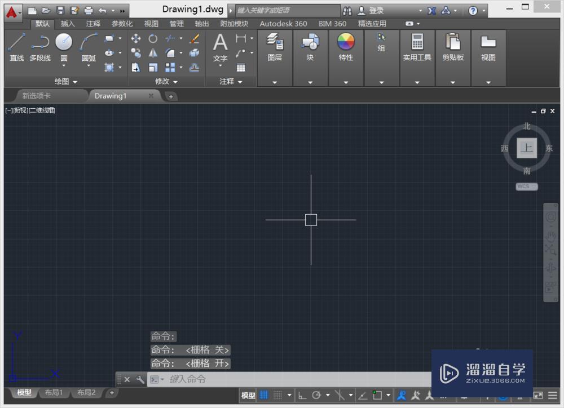Switch to the 布局1 layout tab

pos(54,393)
